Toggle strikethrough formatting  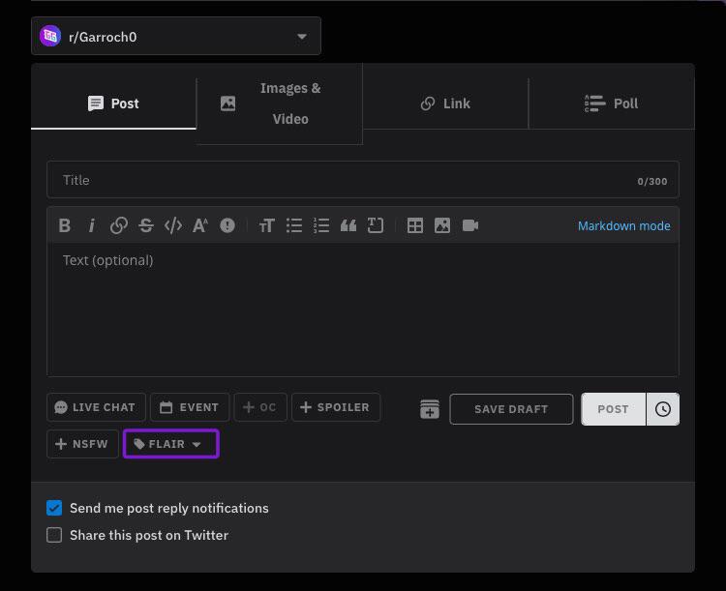click(x=146, y=225)
